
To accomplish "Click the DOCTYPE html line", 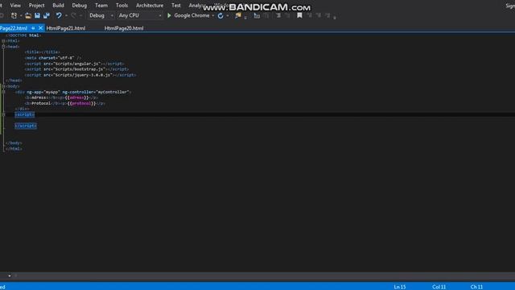I will pyautogui.click(x=23, y=35).
